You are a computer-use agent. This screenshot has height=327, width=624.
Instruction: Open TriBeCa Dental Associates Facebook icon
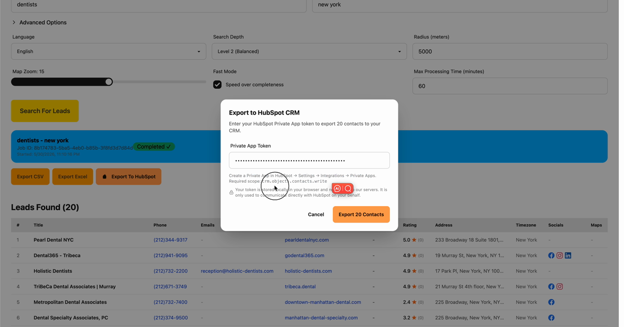coord(551,287)
